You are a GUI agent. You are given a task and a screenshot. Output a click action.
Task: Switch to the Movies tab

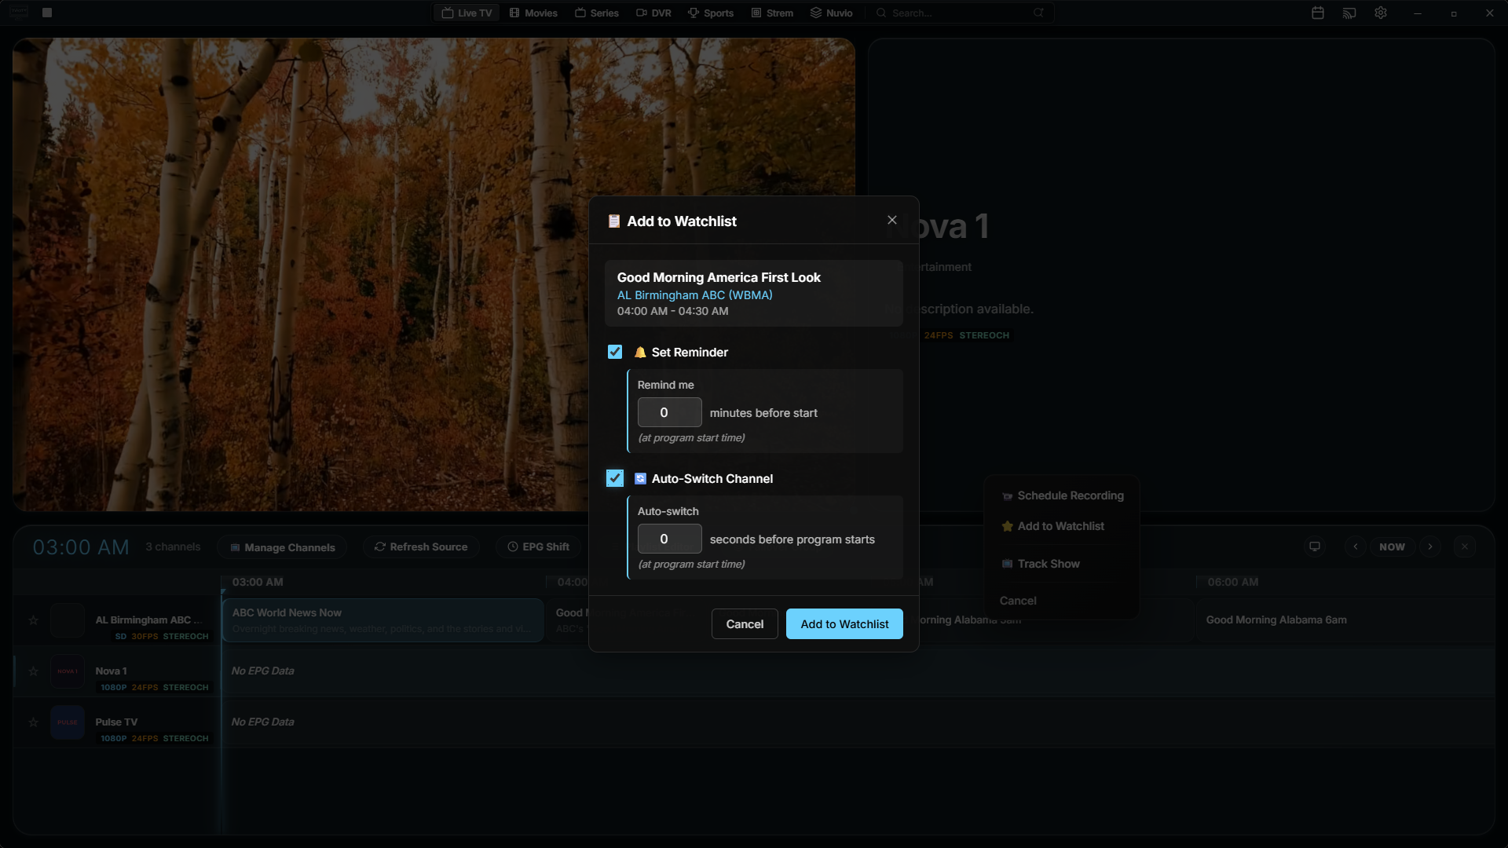click(533, 13)
